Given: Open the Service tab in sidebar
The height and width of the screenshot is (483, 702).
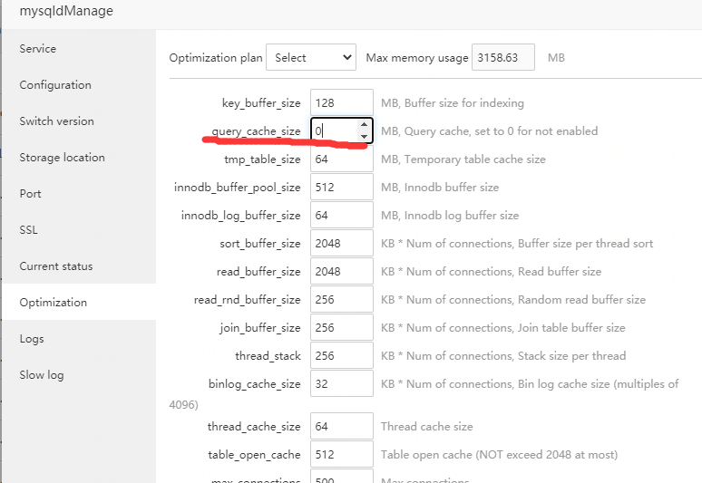Looking at the screenshot, I should pos(38,49).
